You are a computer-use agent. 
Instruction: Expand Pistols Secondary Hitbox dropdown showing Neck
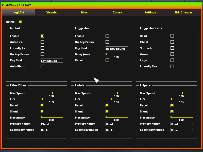pos(117,130)
